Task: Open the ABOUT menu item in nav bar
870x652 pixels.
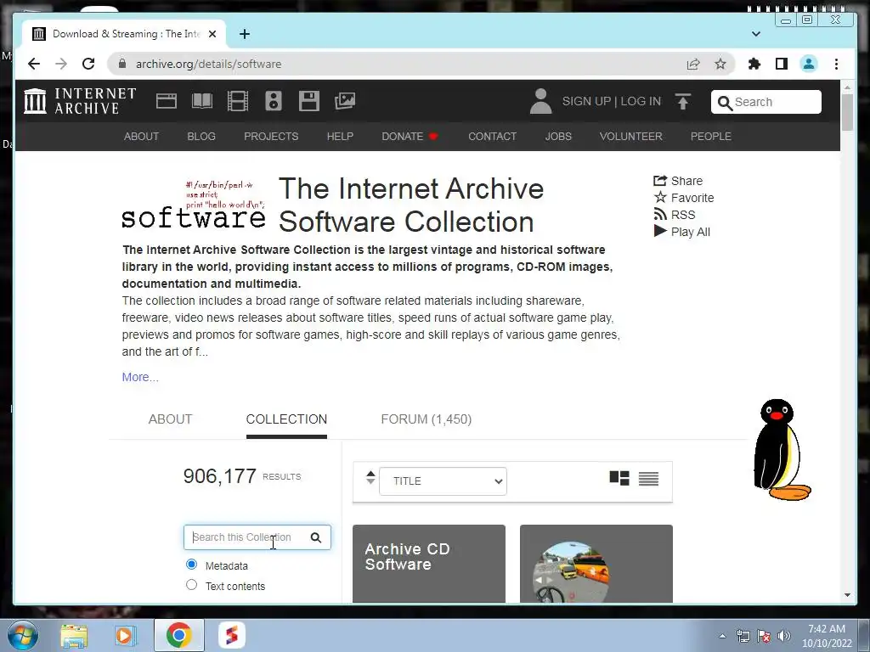Action: pos(142,137)
